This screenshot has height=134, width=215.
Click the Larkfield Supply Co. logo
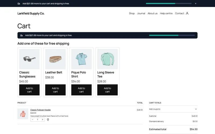tap(31, 13)
